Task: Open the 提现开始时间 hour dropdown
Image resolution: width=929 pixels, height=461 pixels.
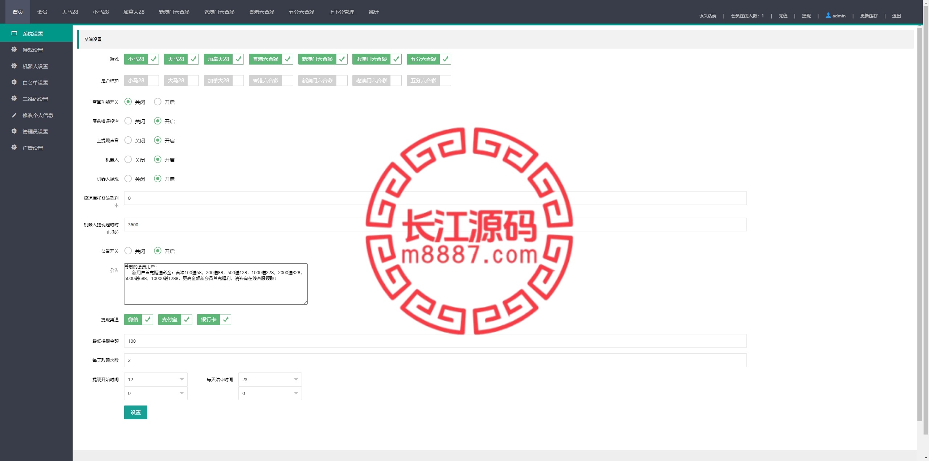Action: coord(156,379)
